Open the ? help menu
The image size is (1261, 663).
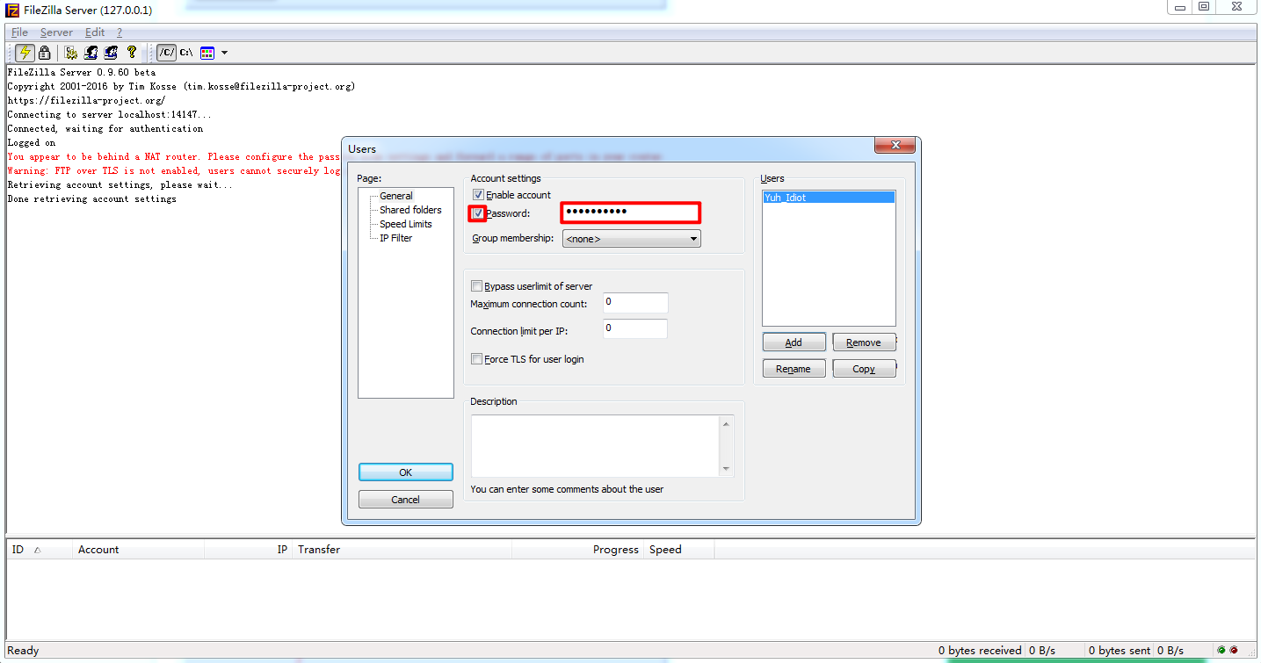point(120,32)
